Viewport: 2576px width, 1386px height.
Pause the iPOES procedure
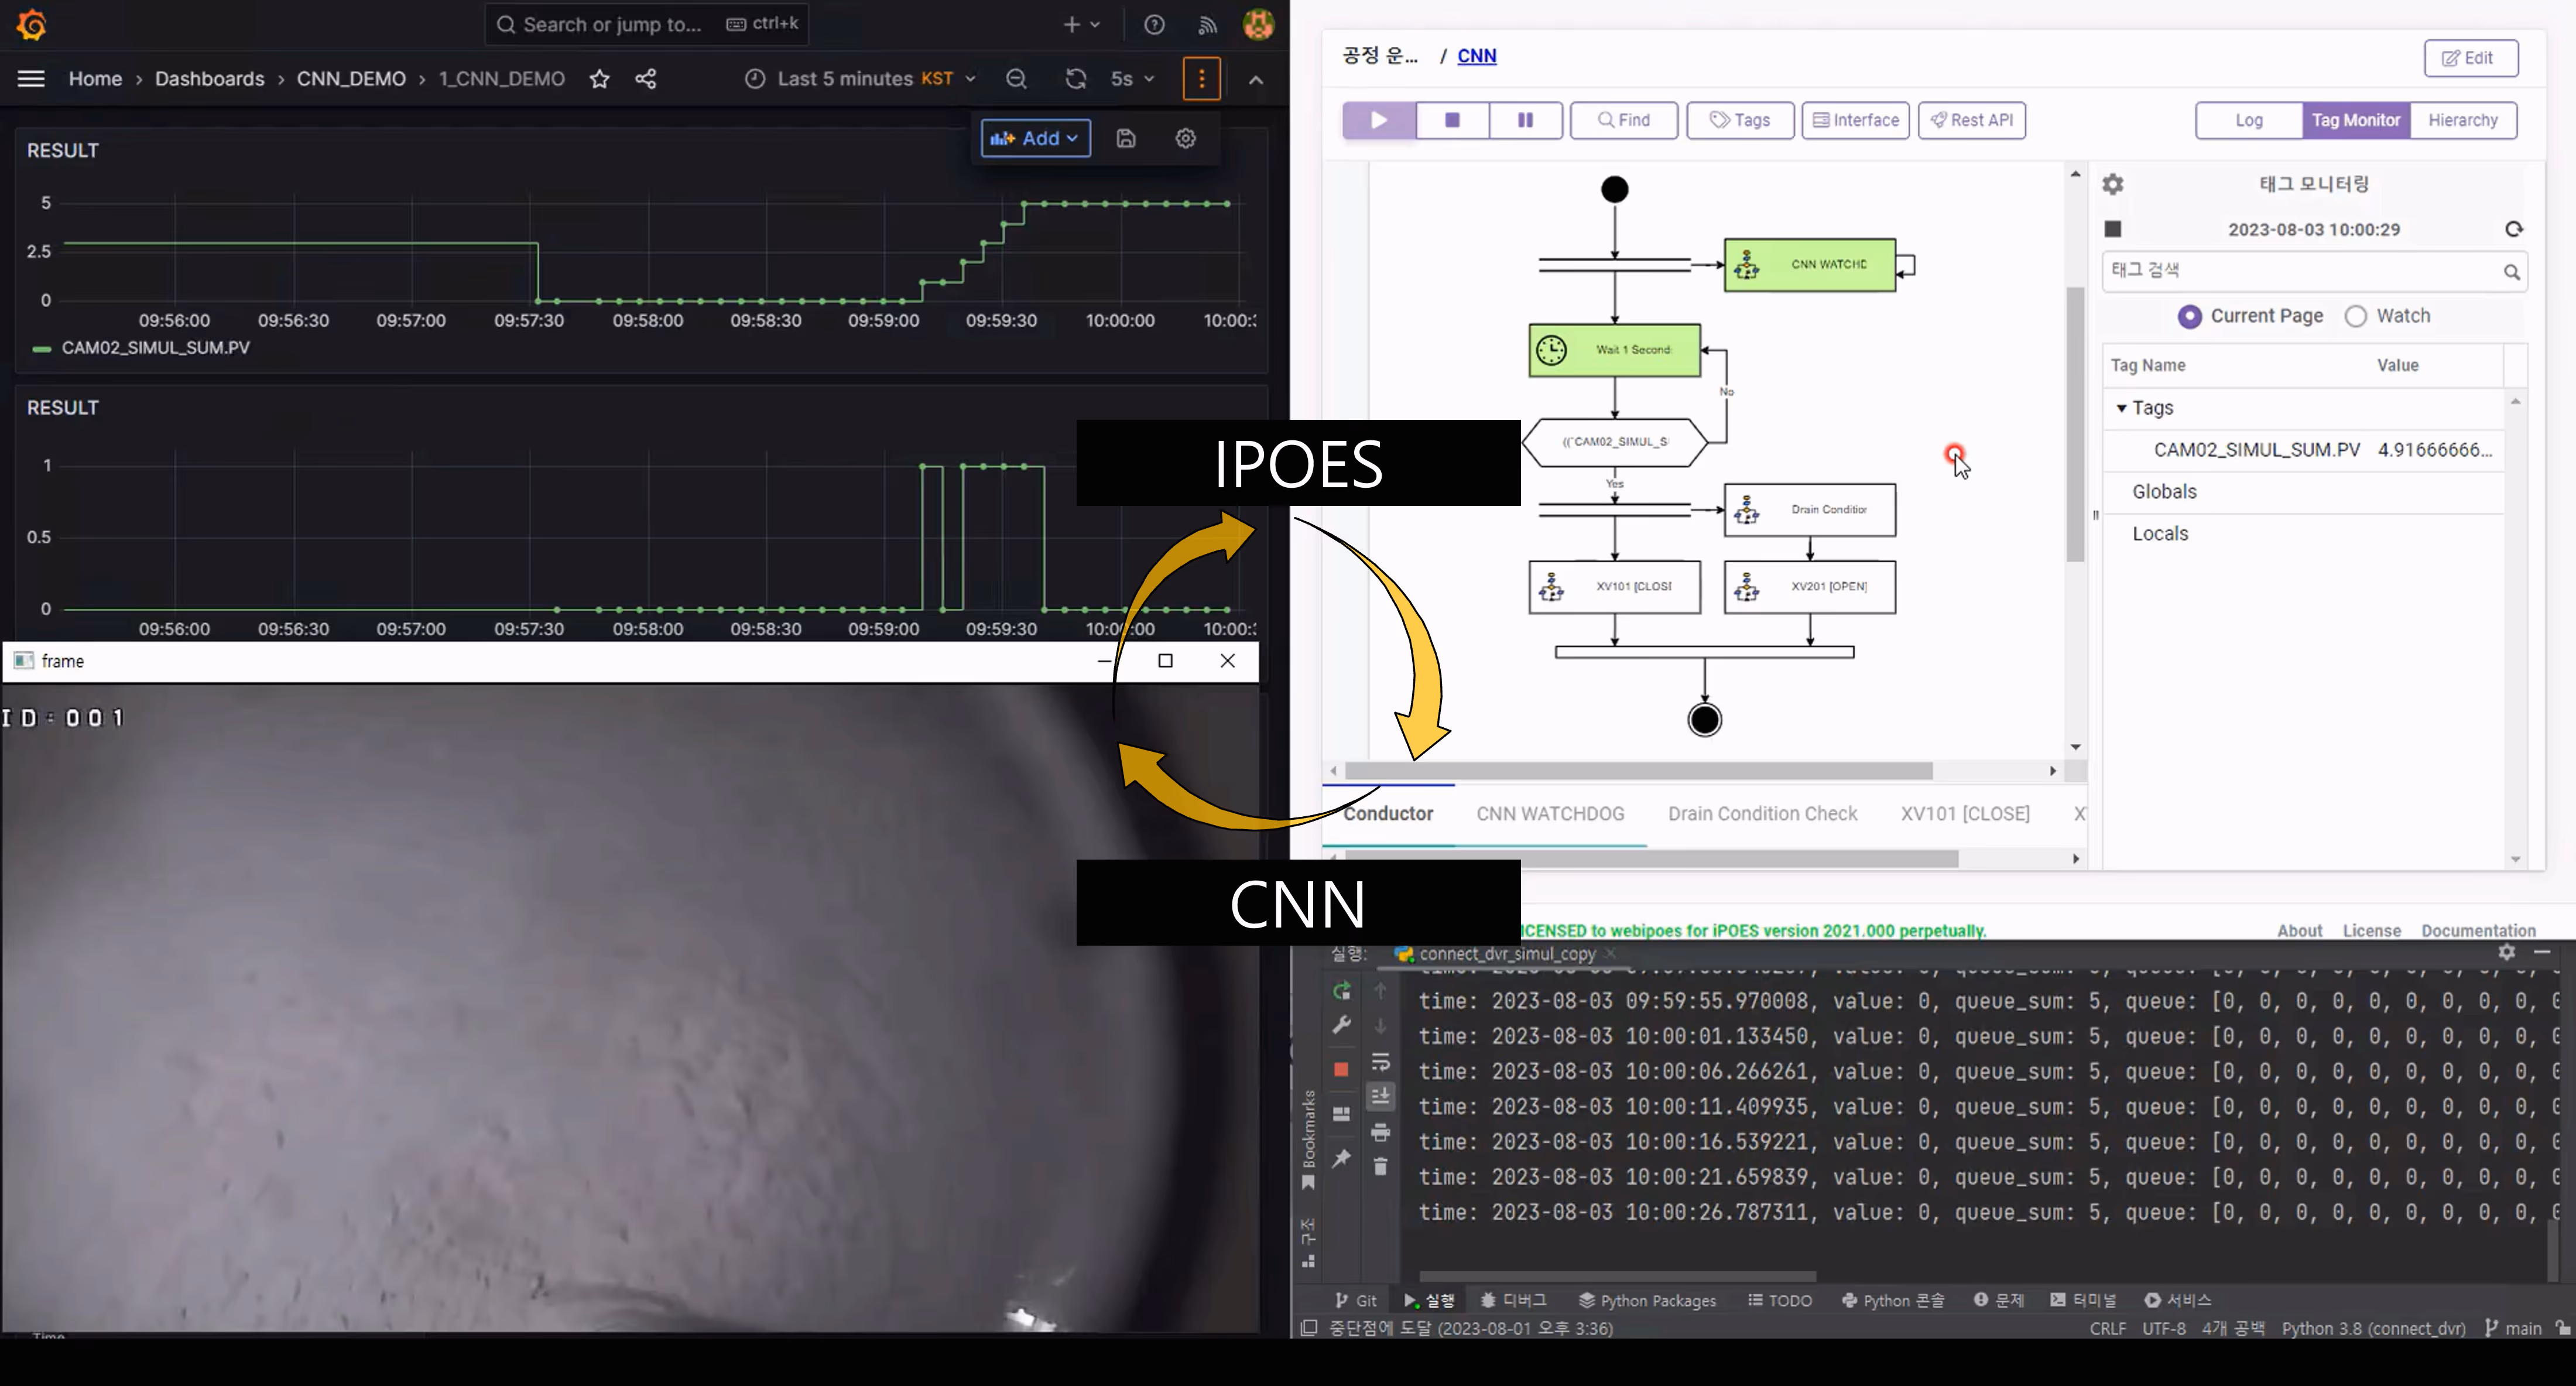pyautogui.click(x=1525, y=120)
